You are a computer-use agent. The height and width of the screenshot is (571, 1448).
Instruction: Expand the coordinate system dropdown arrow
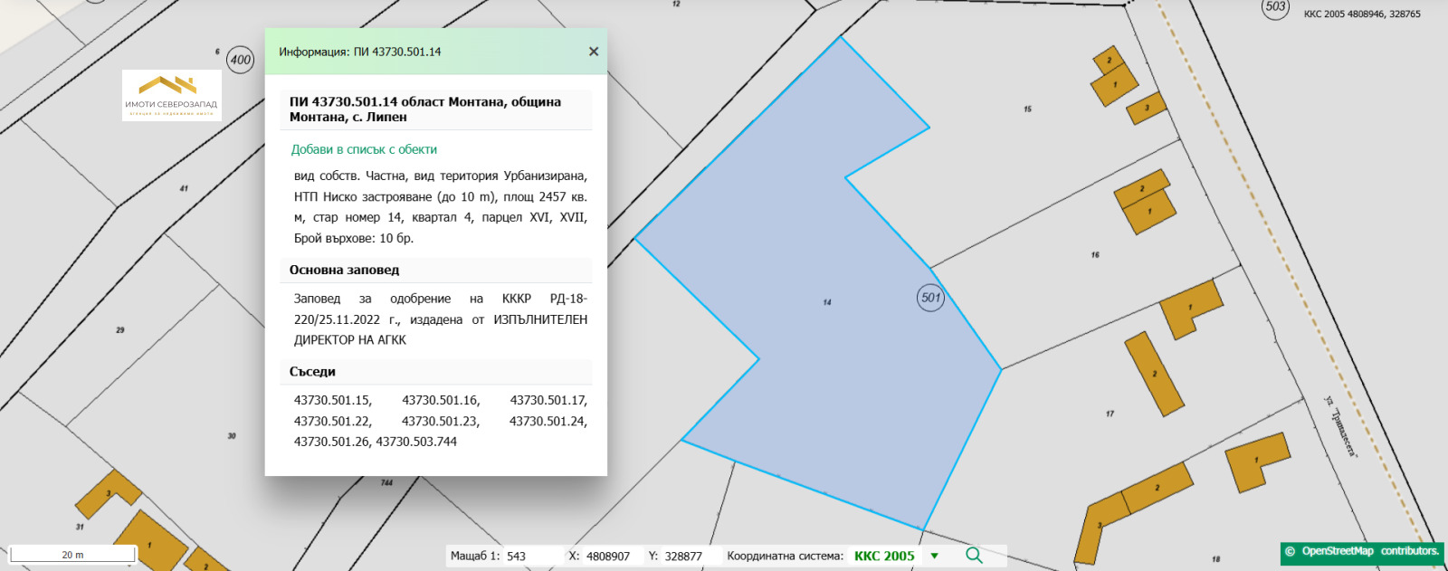[935, 556]
